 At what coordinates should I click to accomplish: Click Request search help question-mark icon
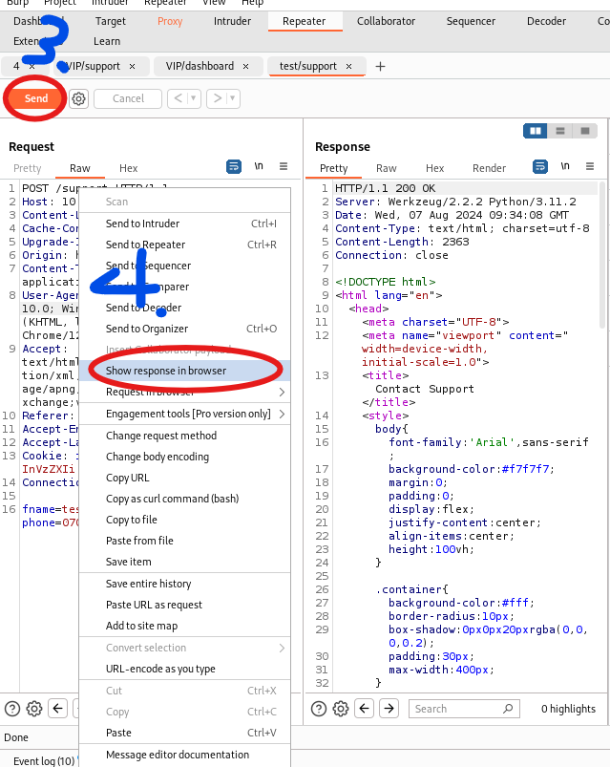[x=12, y=709]
